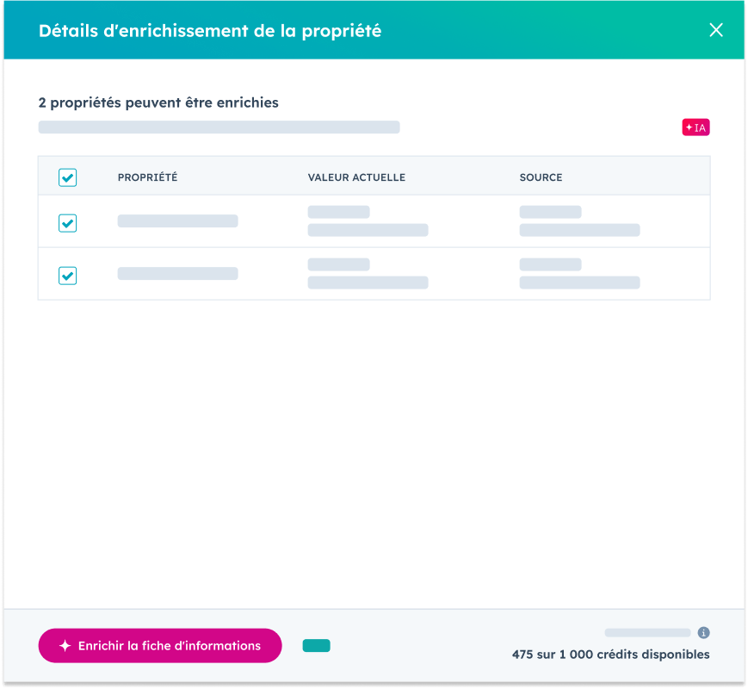Click the small teal button beside Enrichir
The width and height of the screenshot is (748, 689).
coord(316,646)
